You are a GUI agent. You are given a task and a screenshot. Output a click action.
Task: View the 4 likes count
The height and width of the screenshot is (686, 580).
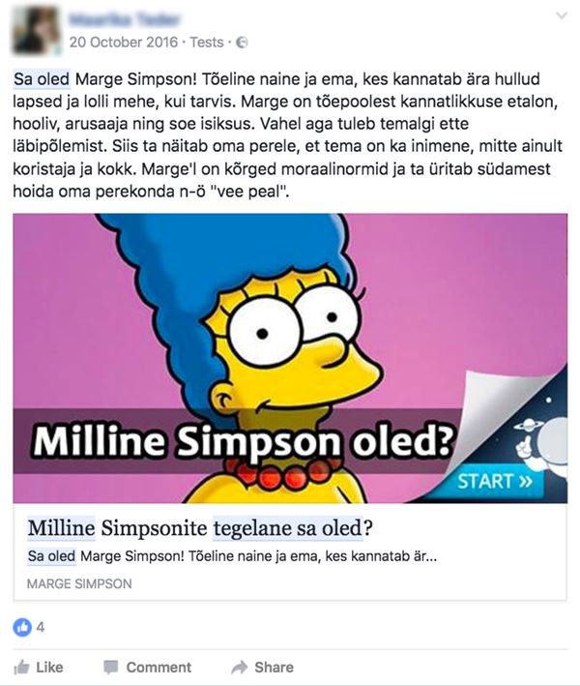(x=41, y=627)
